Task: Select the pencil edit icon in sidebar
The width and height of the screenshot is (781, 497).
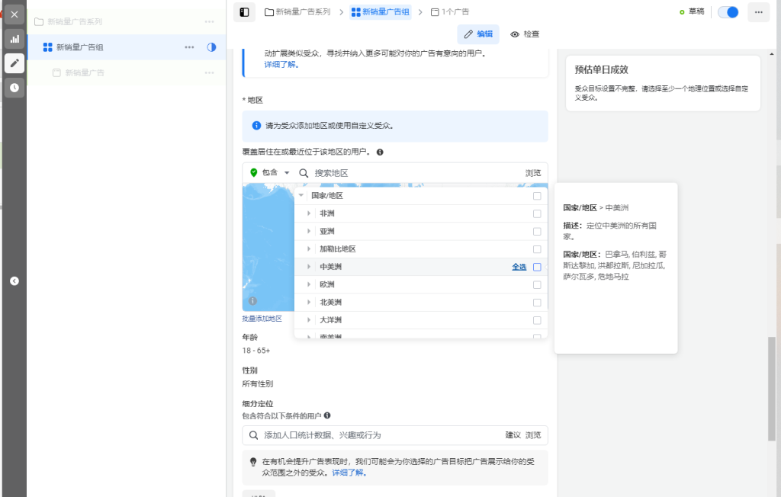Action: tap(14, 63)
